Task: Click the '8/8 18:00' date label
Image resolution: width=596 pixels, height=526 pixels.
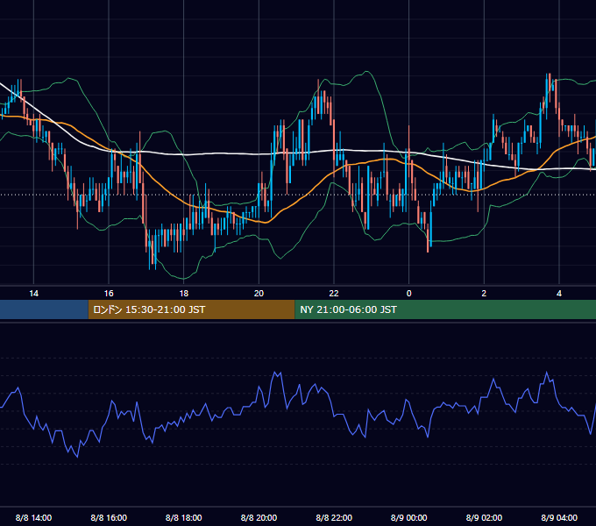Action: (183, 517)
